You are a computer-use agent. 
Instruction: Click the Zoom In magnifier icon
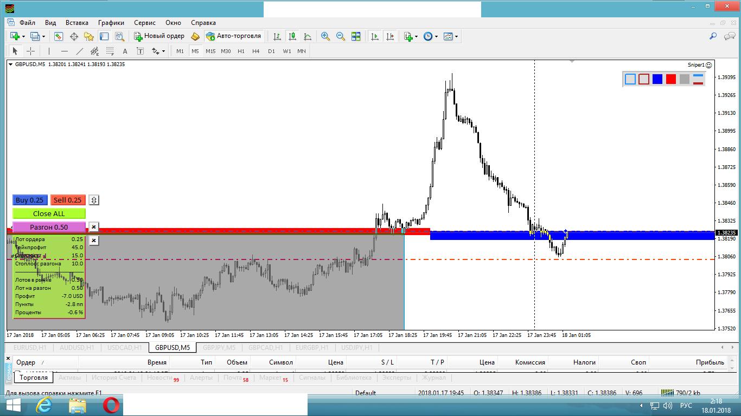325,36
